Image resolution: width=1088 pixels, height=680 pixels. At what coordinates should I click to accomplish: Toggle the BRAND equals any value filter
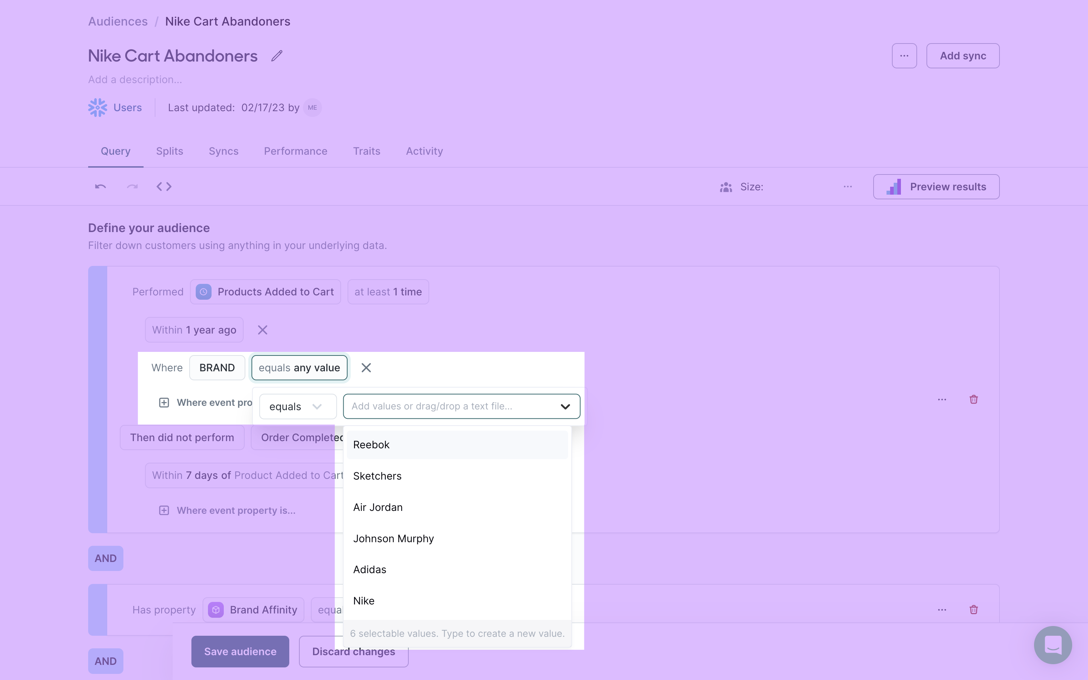pos(299,367)
